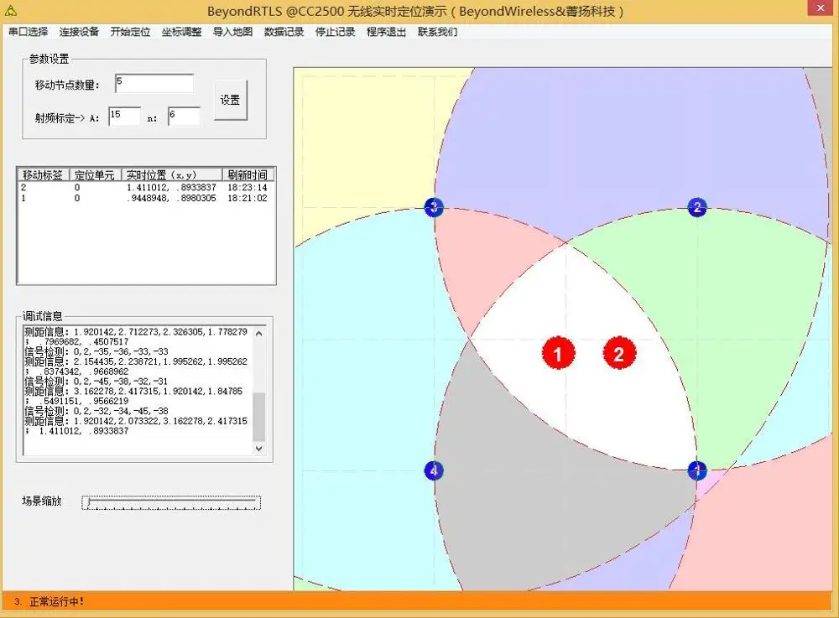Image resolution: width=839 pixels, height=618 pixels.
Task: Click the debug log scrollbar up arrow
Action: [x=259, y=333]
